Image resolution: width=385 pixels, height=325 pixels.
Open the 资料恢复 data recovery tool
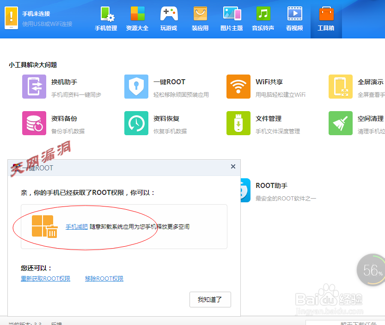pyautogui.click(x=136, y=123)
